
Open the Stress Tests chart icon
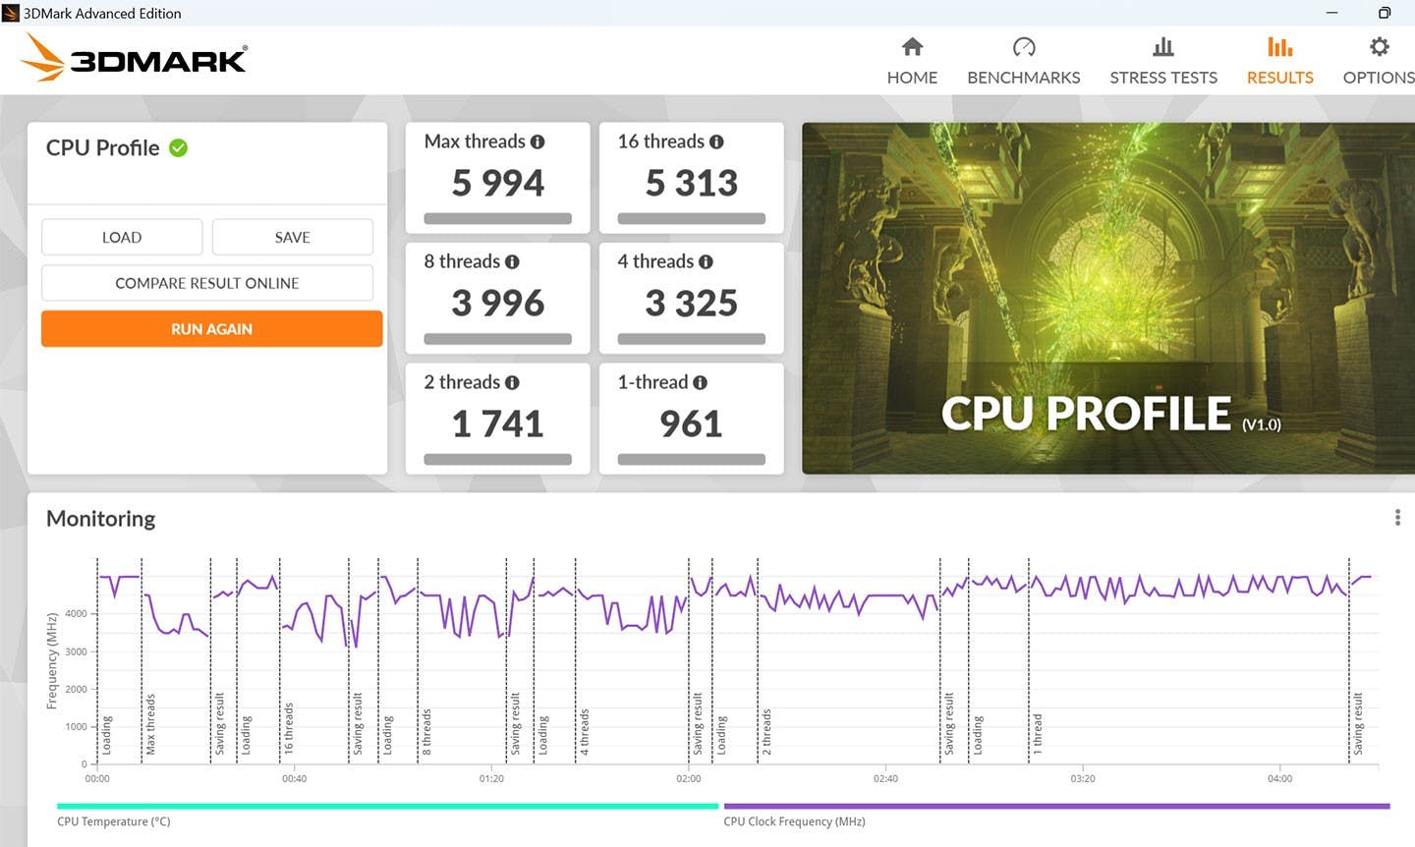click(1163, 46)
